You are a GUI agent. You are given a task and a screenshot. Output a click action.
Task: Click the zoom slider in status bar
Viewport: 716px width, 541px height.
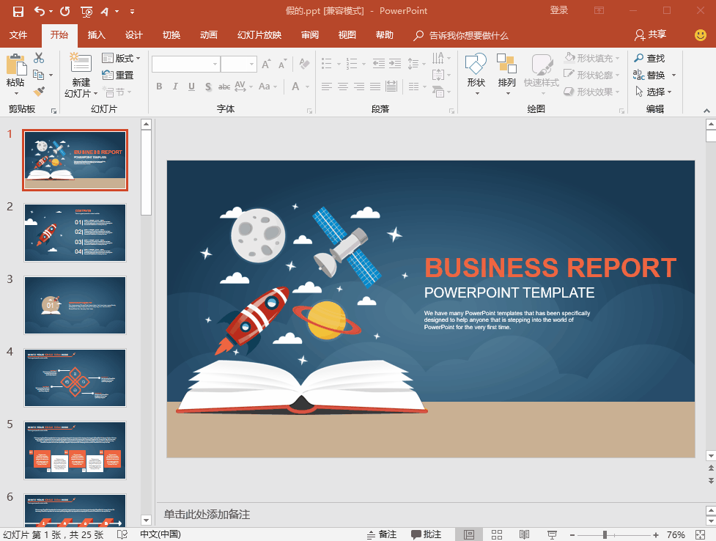605,534
